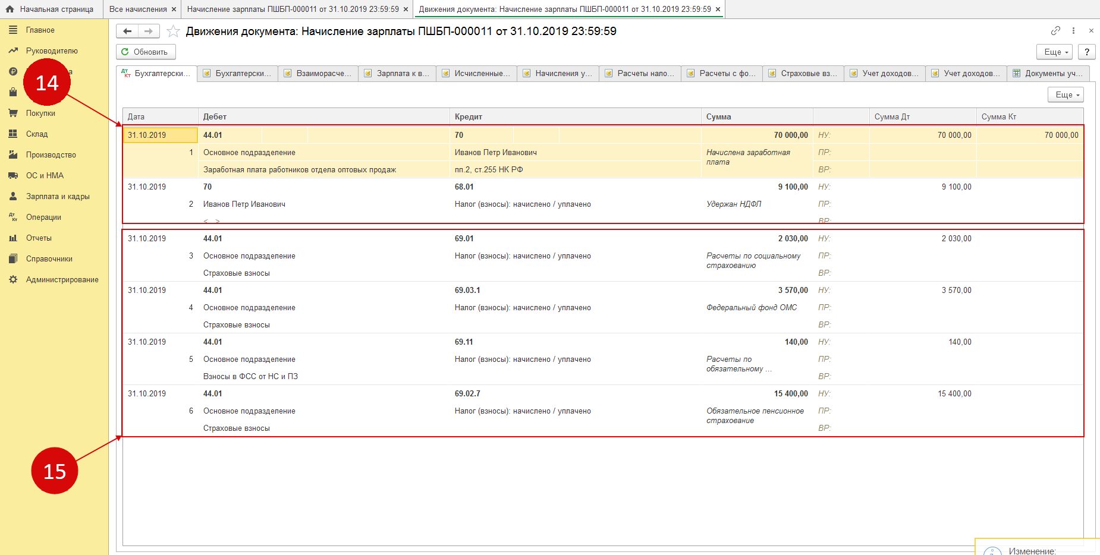1100x555 pixels.
Task: Select the Удержан НДФЛ description
Action: click(734, 204)
